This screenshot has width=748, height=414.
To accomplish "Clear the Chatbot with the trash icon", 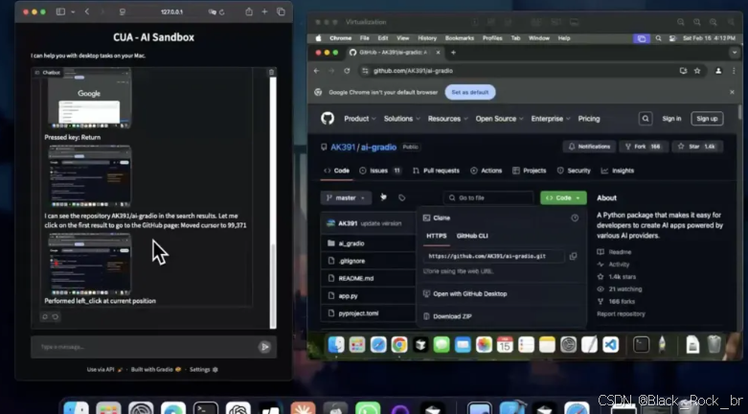I will click(x=271, y=72).
